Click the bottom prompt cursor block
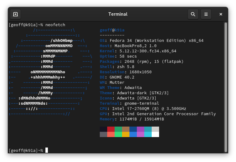The width and height of the screenshot is (236, 162). (x=47, y=150)
